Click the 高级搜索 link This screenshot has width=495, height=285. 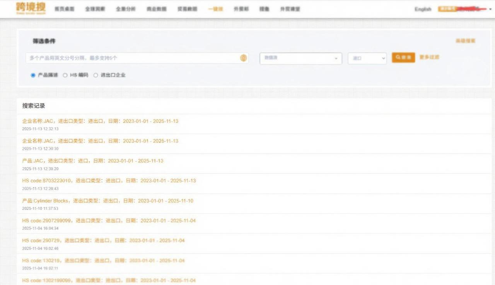(x=465, y=41)
